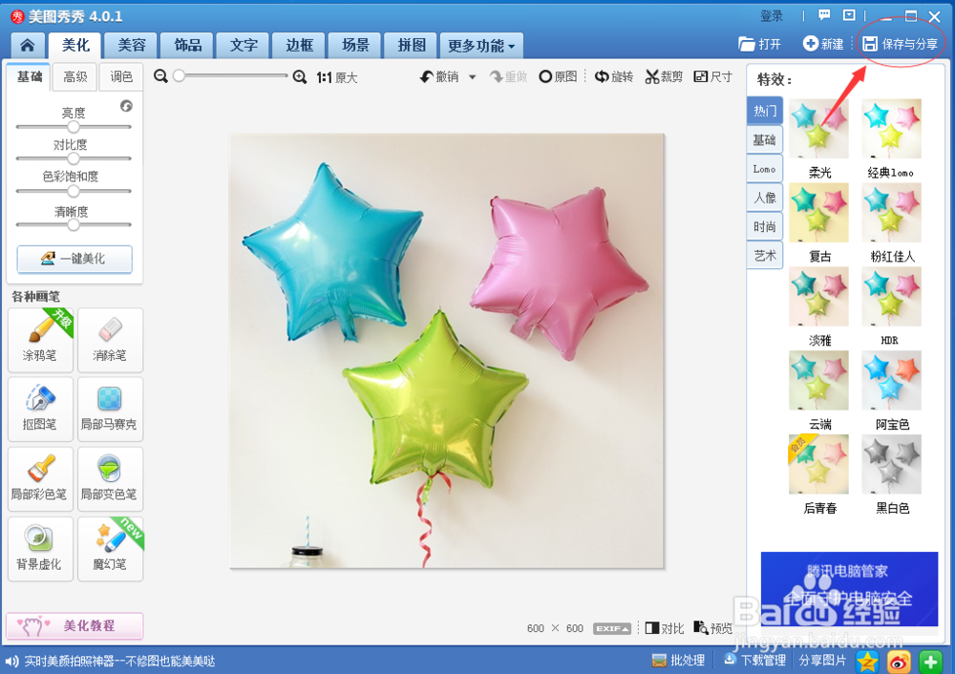Apply the 复古 retro effect thumbnail
This screenshot has height=674, width=955.
coord(818,213)
